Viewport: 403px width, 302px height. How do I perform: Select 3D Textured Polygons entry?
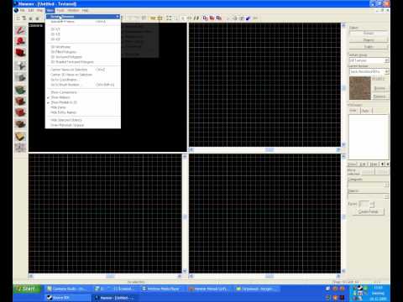(83, 57)
